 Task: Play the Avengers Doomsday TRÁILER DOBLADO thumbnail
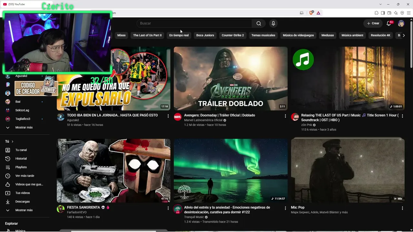231,79
